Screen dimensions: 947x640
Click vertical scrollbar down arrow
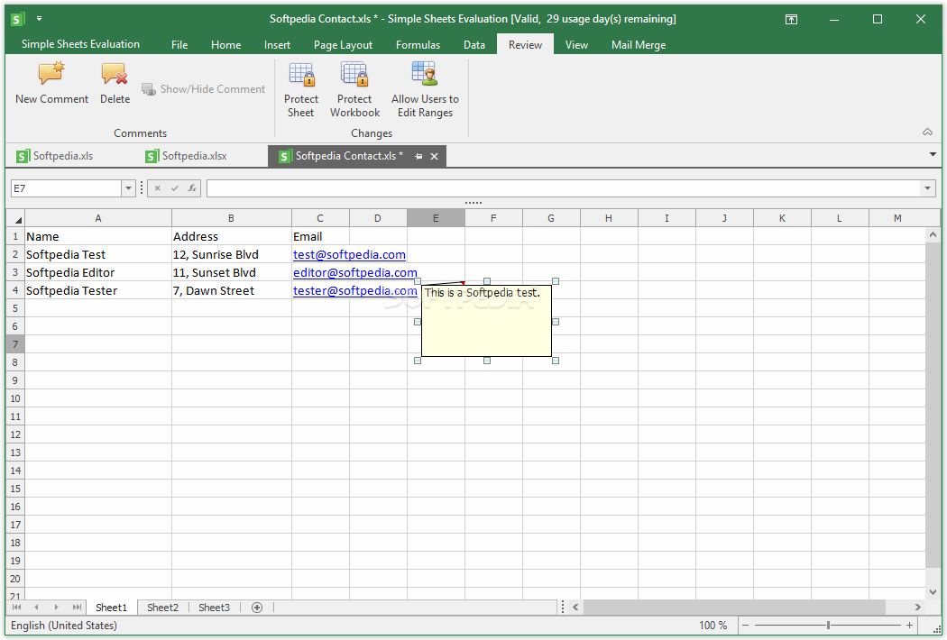(x=933, y=591)
